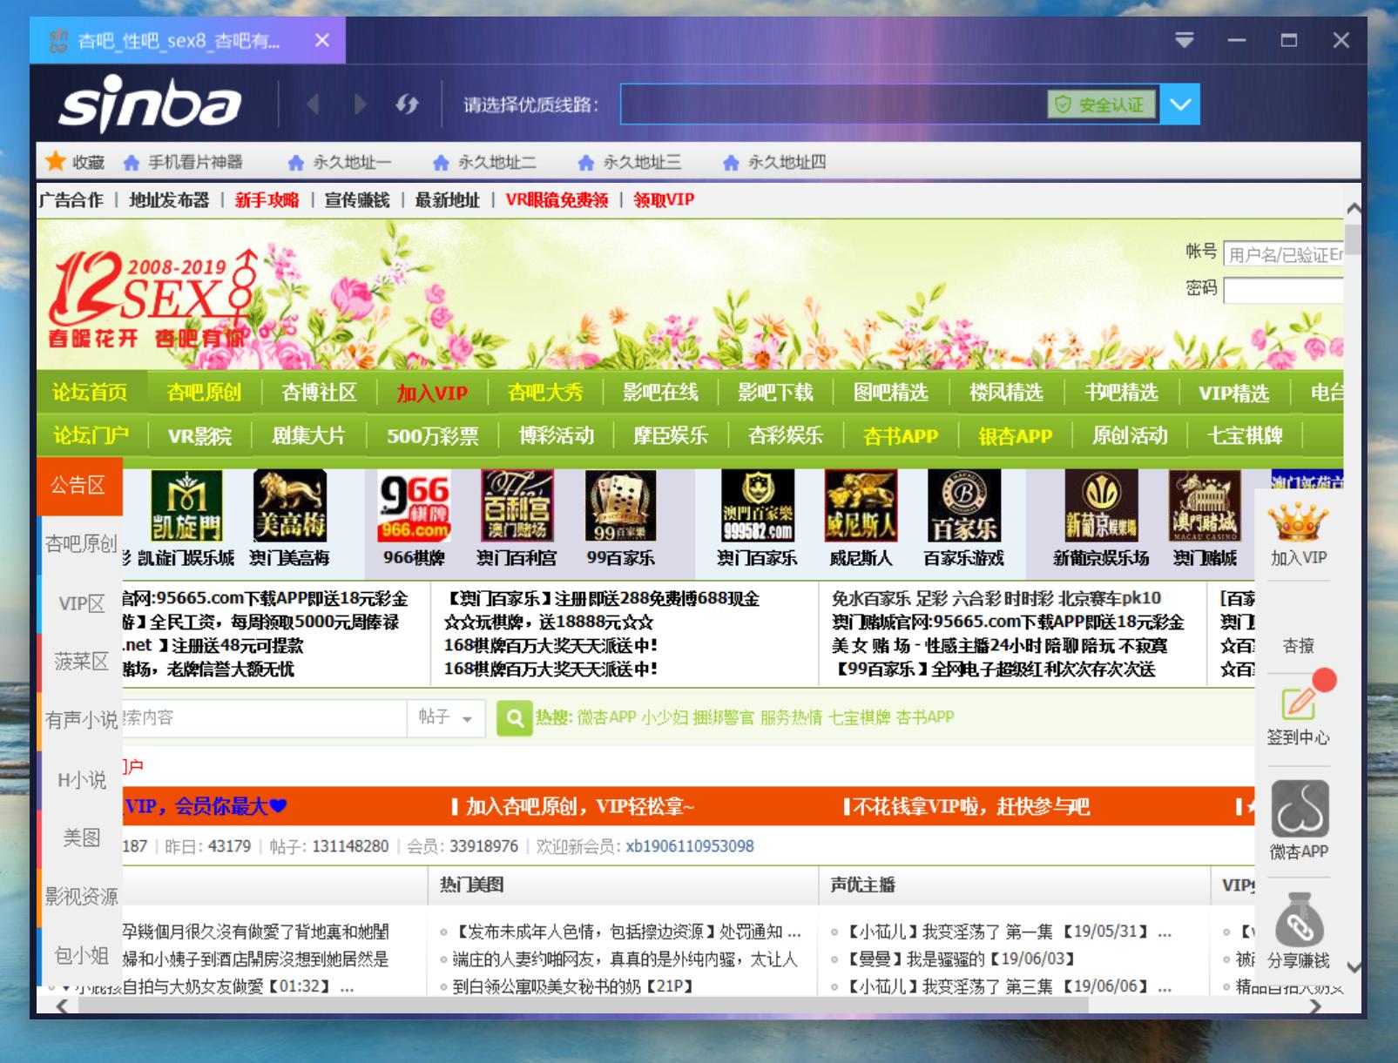Open the 新手攻略 link
Viewport: 1398px width, 1063px height.
pyautogui.click(x=267, y=199)
